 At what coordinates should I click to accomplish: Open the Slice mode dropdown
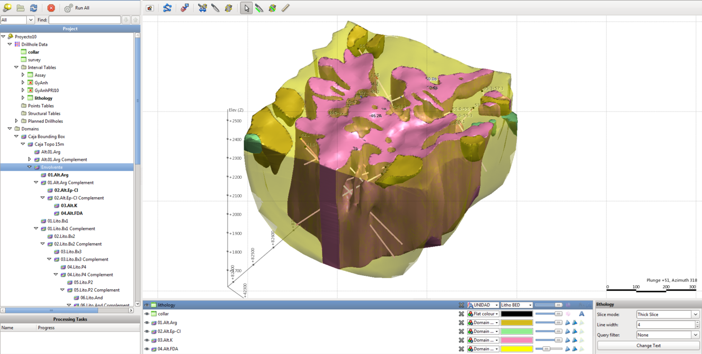coord(668,314)
